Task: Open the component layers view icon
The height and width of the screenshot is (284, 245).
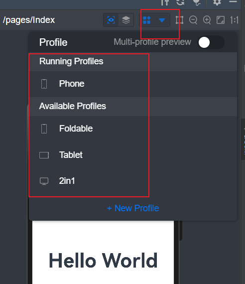Action: pos(126,20)
